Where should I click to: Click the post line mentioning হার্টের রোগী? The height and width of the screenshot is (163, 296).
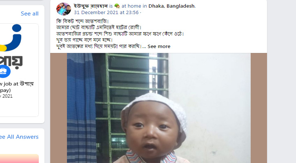(99, 27)
